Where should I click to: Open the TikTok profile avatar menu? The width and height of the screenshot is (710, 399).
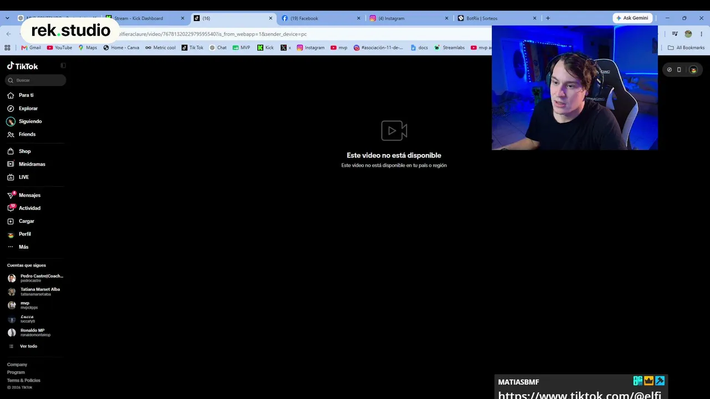coord(693,70)
